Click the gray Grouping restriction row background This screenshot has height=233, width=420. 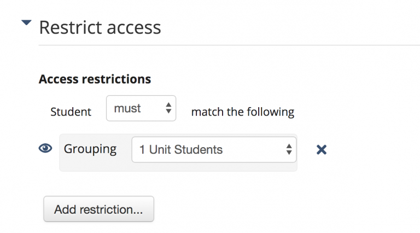click(178, 153)
